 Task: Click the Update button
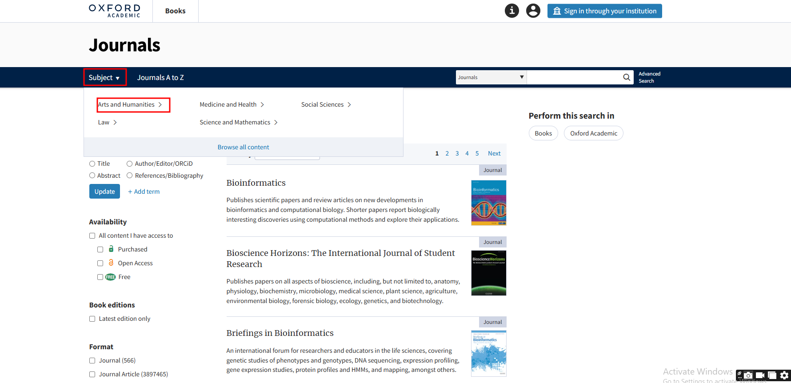(104, 191)
